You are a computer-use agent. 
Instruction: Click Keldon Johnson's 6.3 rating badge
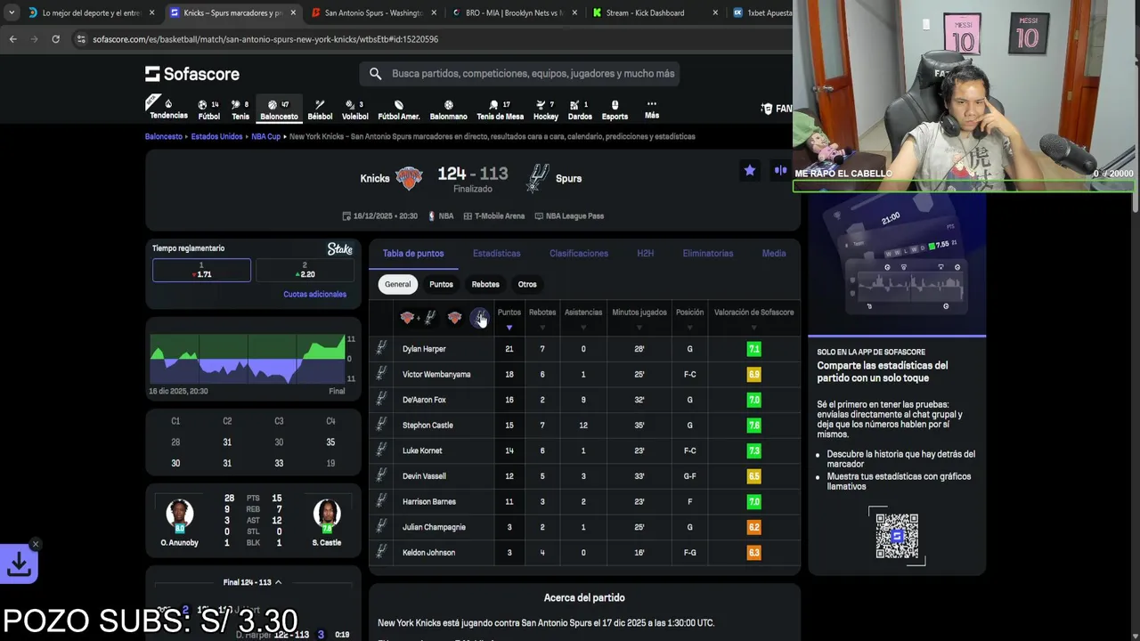753,553
